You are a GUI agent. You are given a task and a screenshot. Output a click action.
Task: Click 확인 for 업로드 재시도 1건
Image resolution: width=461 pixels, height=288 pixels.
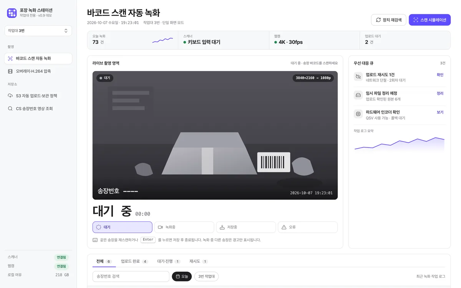pos(440,75)
